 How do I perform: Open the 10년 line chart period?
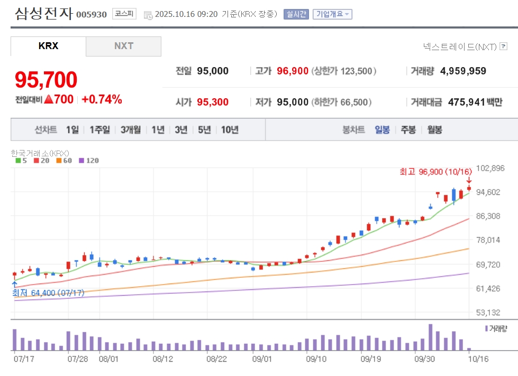(230, 130)
